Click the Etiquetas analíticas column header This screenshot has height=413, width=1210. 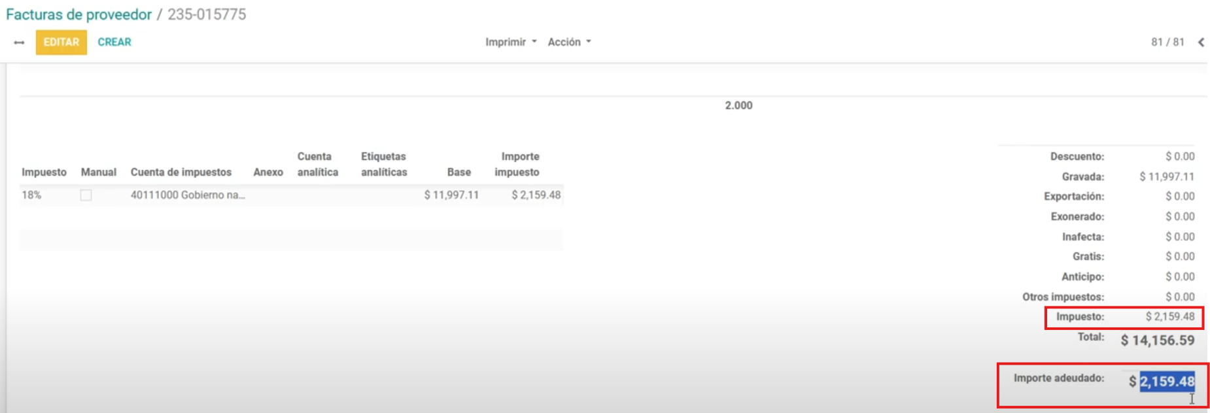click(x=384, y=165)
